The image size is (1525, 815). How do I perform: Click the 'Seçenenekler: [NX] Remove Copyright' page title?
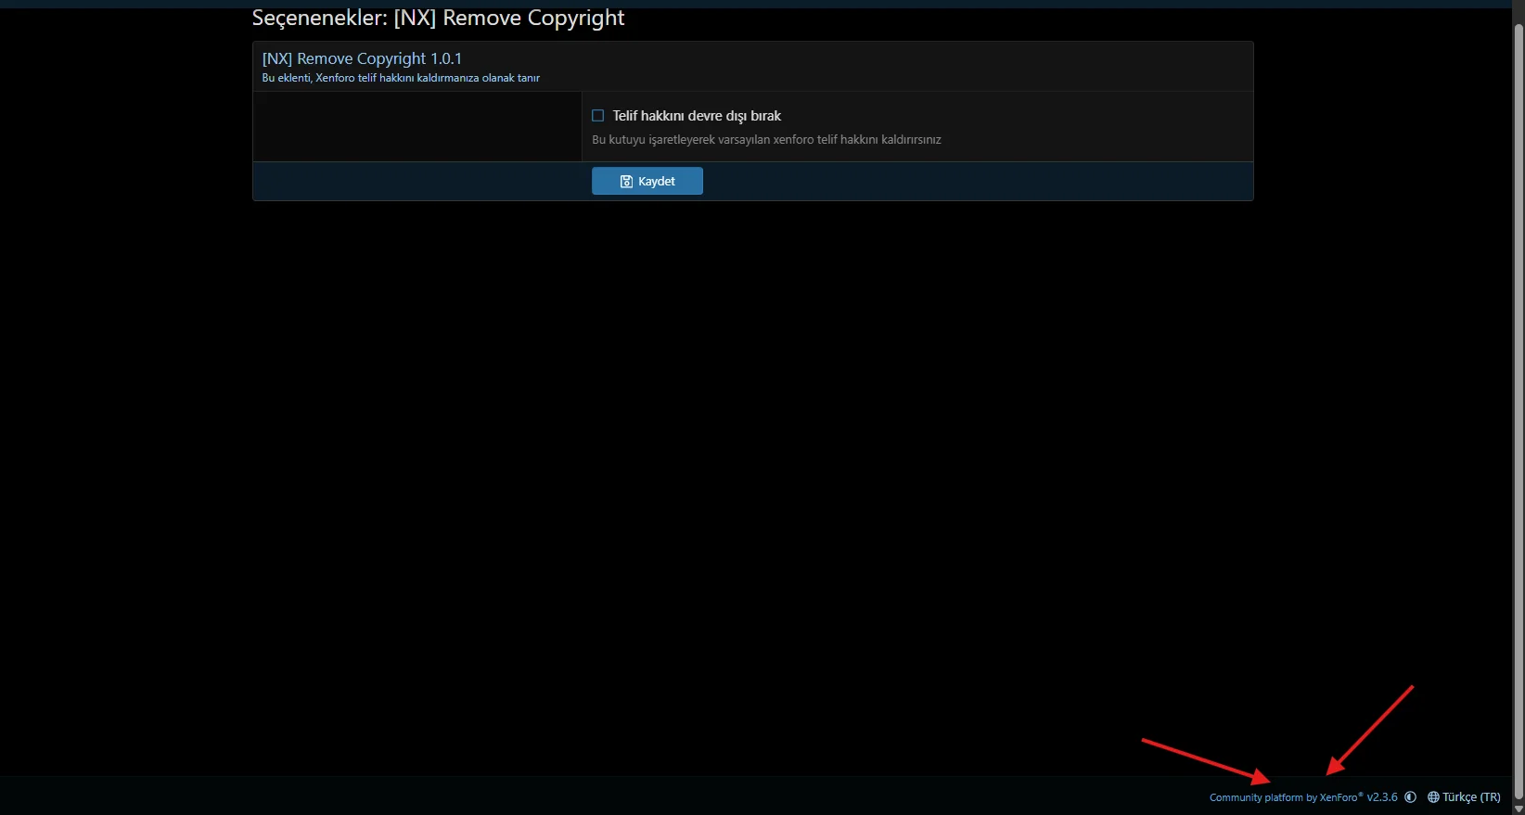[x=438, y=19]
